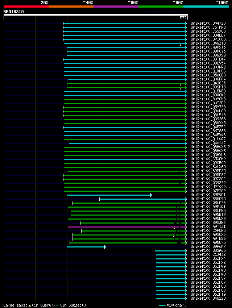Select the UniRef100_B9P6Y5 label
232x308 pixels.
pyautogui.click(x=208, y=51)
